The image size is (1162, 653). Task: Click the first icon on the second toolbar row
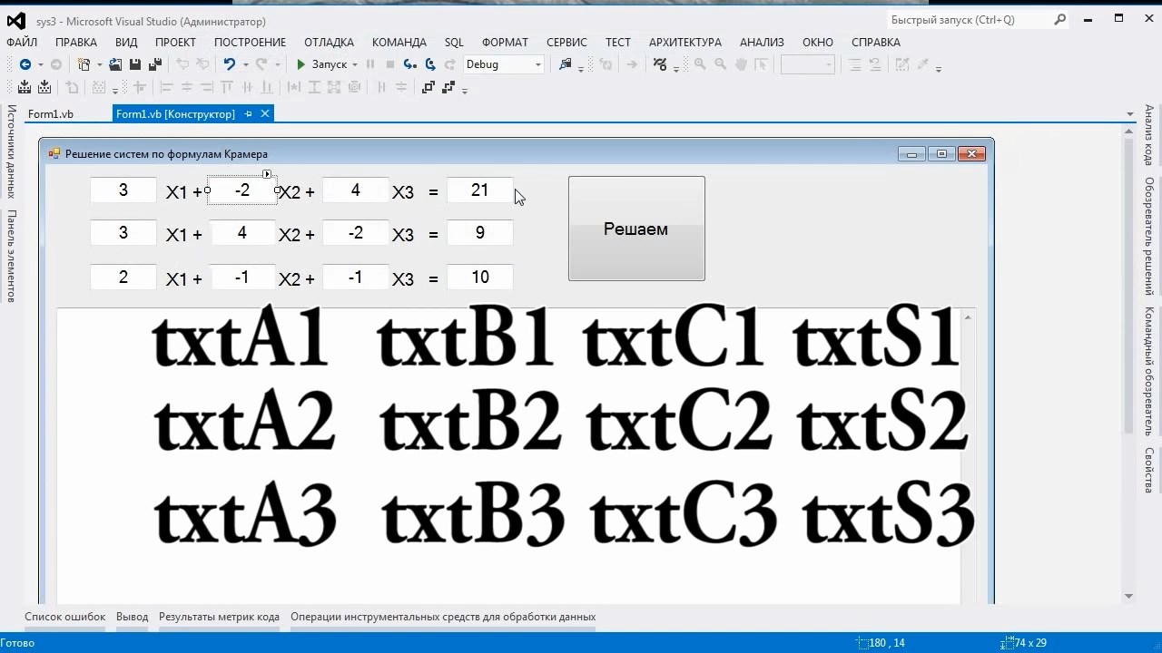tap(23, 88)
